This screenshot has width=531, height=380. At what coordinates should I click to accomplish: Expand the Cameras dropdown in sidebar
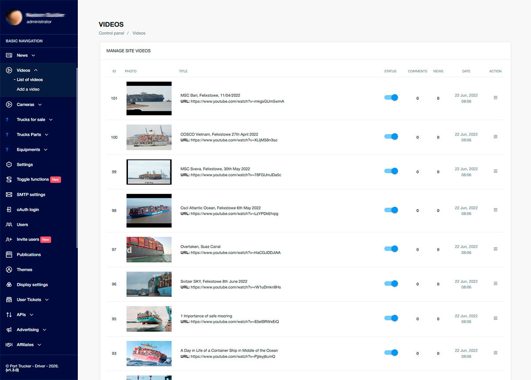[40, 105]
